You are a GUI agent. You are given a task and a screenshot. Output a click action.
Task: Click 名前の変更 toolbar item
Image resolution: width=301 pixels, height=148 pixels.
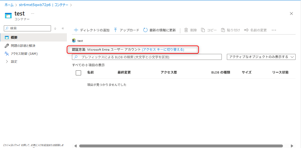255,30
